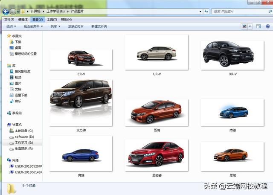The image size is (273, 195).
Task: Click the refresh button beside address bar
Action: [206, 12]
